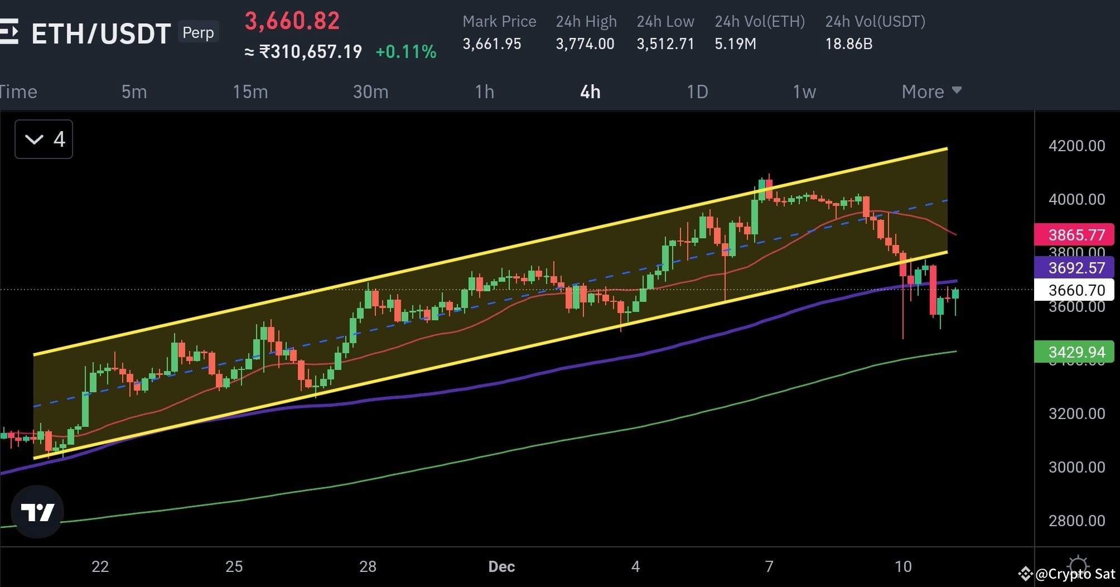1120x587 pixels.
Task: Expand the candle interval selector showing 4
Action: [44, 139]
